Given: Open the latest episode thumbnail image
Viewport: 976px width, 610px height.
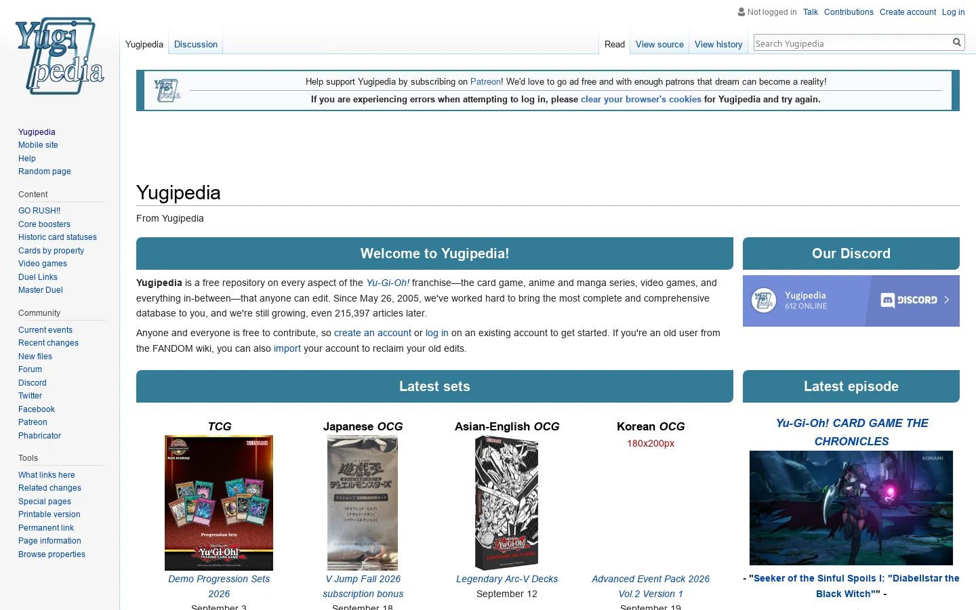Looking at the screenshot, I should coord(851,508).
